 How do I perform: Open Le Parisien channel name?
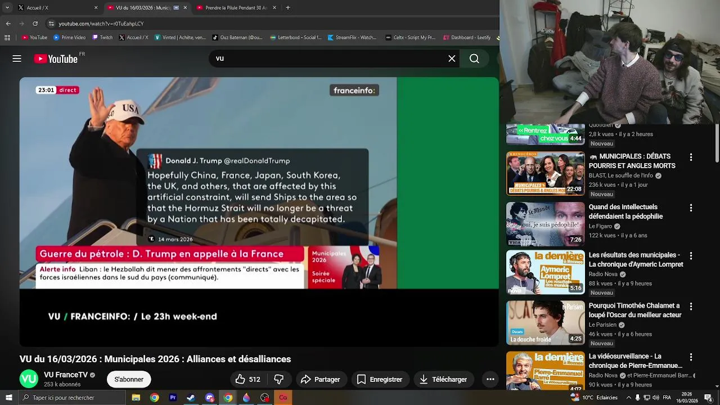[602, 325]
